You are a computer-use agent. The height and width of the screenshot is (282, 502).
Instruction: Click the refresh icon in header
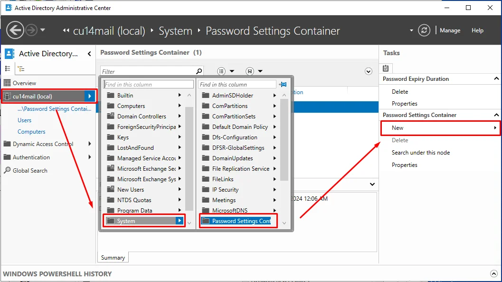tap(424, 30)
